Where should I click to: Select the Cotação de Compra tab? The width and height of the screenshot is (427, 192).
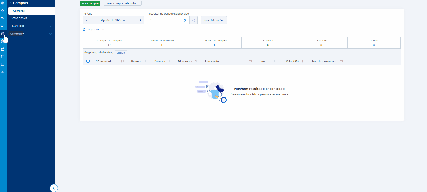(109, 43)
